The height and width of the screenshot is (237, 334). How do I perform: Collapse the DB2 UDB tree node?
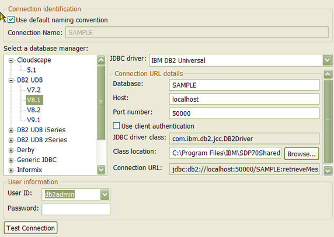pyautogui.click(x=11, y=81)
